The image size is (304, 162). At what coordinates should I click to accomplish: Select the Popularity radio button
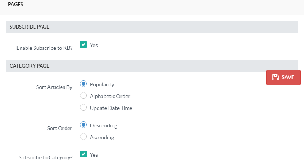[x=83, y=84]
